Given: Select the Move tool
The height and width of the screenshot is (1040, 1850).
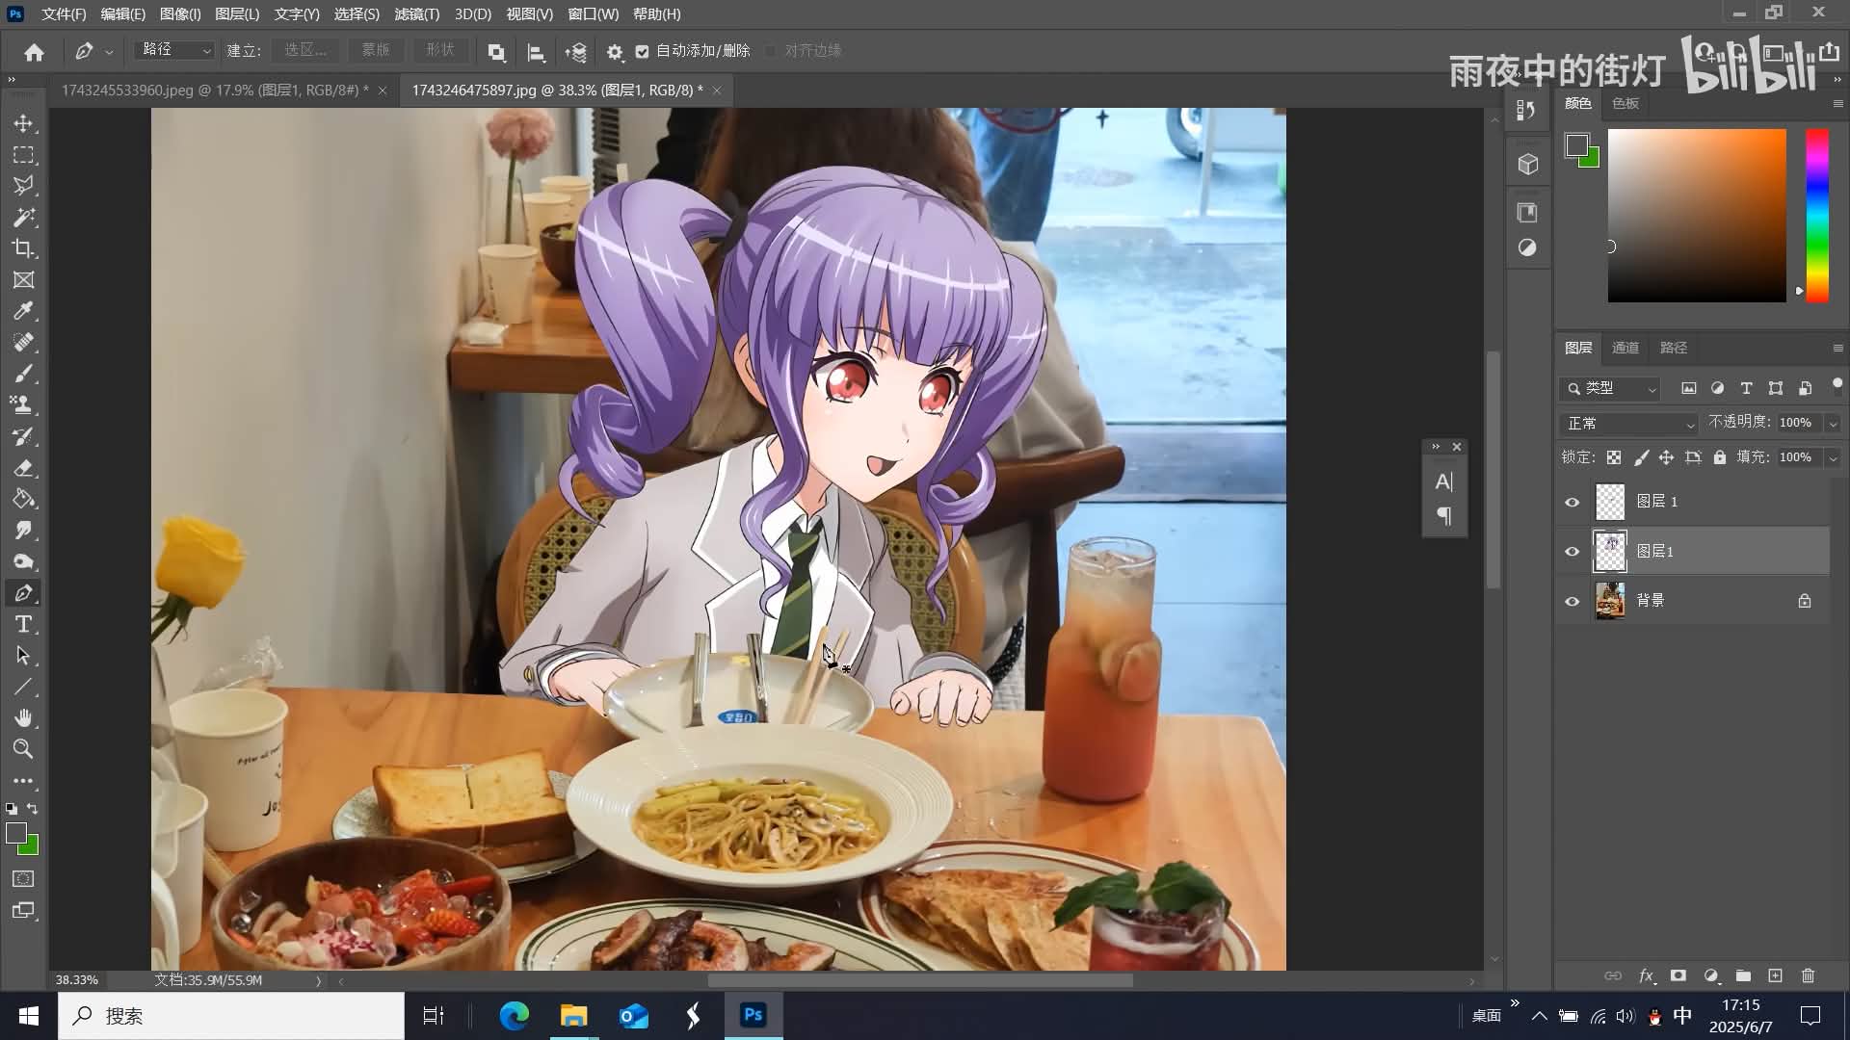Looking at the screenshot, I should [x=23, y=123].
